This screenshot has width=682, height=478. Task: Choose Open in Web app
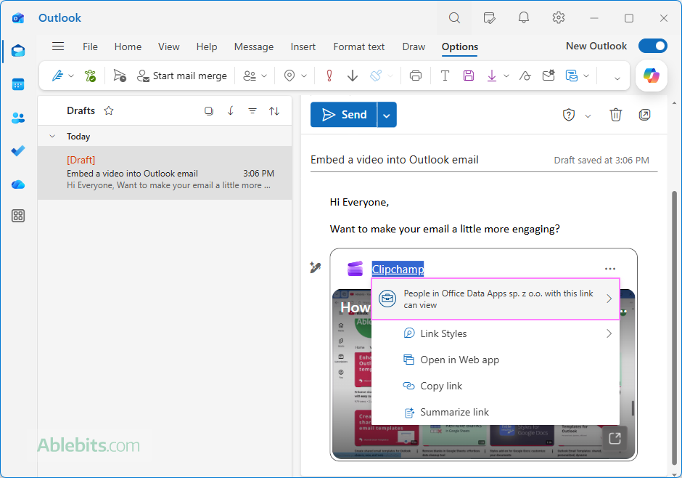tap(496, 360)
